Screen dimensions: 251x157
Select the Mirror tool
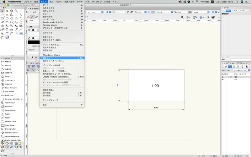point(12,30)
